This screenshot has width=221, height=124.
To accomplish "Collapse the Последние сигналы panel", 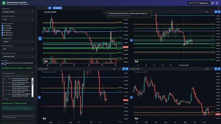I will (32, 73).
